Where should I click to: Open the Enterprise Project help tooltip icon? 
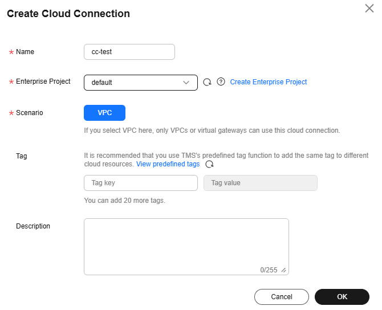[221, 82]
